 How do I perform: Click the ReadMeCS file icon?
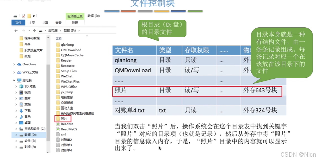pos(58,129)
